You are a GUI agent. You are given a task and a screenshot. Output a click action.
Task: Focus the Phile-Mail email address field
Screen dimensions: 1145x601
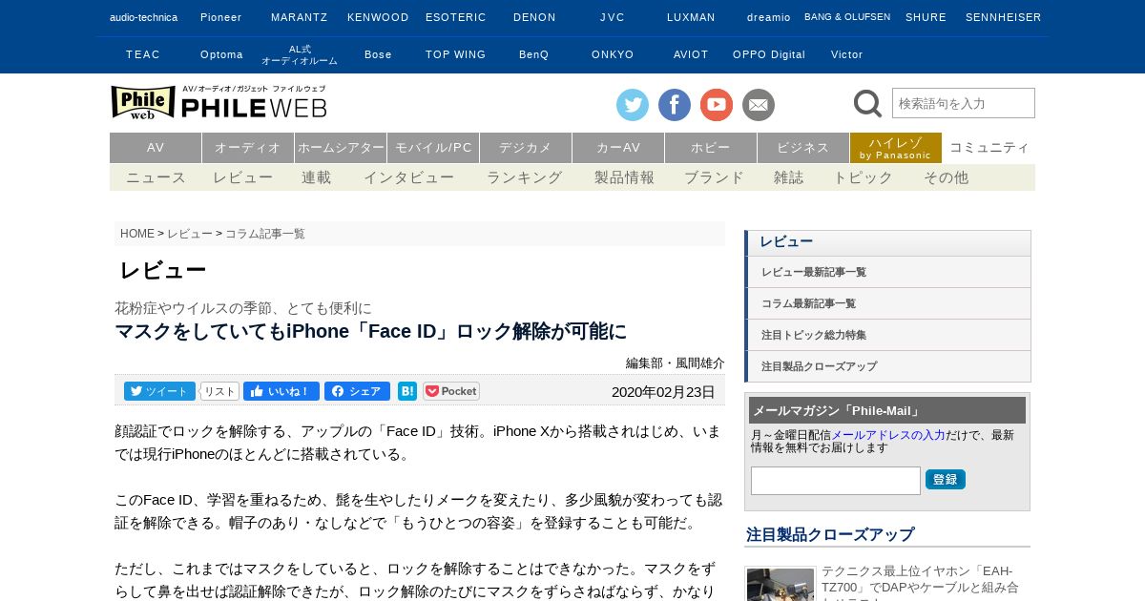point(836,481)
